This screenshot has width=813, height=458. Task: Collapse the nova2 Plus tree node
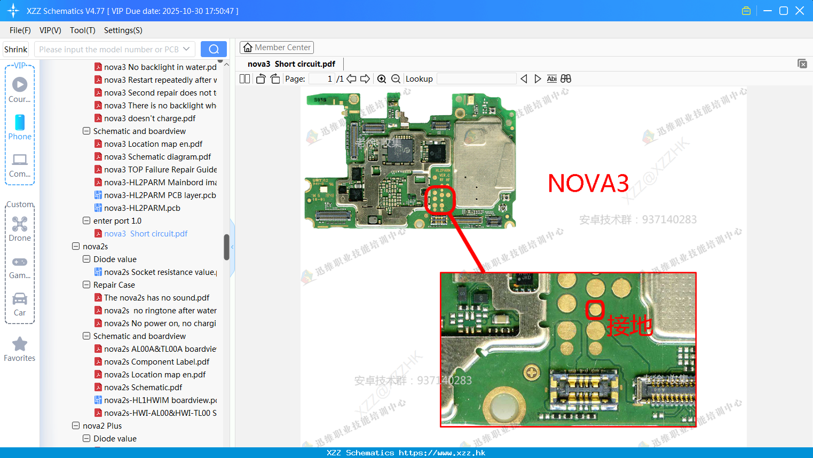[x=76, y=425]
